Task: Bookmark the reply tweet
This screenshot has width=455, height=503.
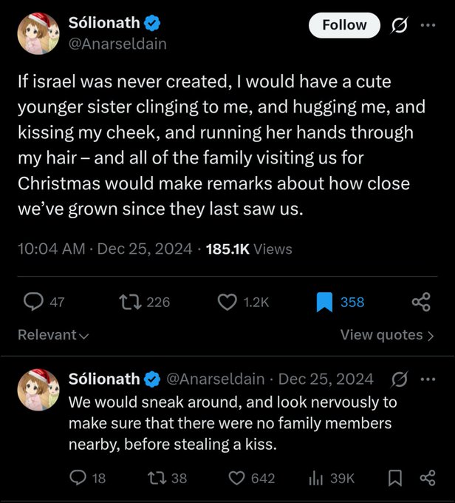Action: 394,479
